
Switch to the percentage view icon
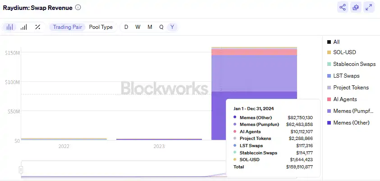[x=38, y=27]
